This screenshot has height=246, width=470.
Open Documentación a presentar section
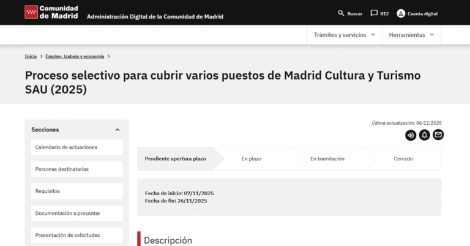[x=77, y=214]
